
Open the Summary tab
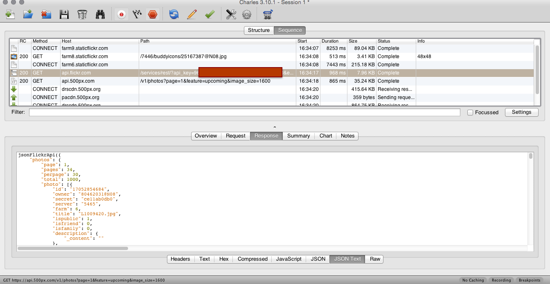click(298, 136)
